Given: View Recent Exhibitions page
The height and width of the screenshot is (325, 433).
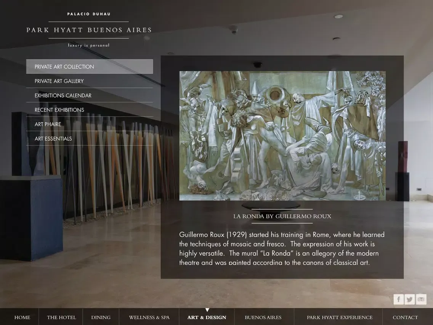Looking at the screenshot, I should click(90, 110).
